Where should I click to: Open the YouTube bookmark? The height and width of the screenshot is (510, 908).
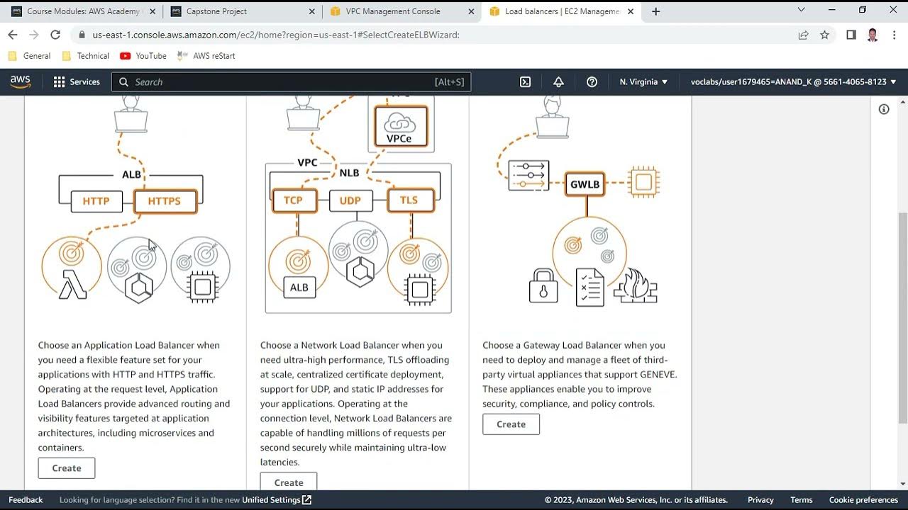143,56
